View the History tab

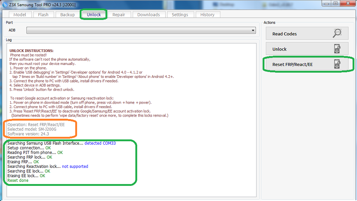207,15
